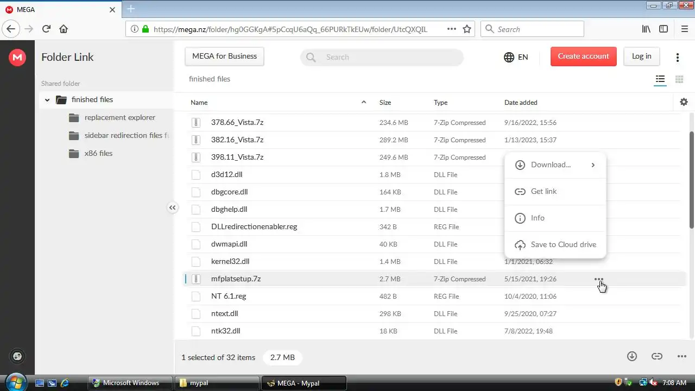Click the Create account button
The height and width of the screenshot is (391, 695).
click(x=583, y=56)
